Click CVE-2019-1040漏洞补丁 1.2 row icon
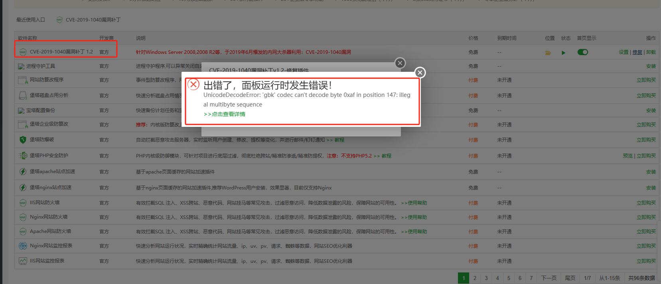Screen dimensions: 661x284 click(x=23, y=52)
